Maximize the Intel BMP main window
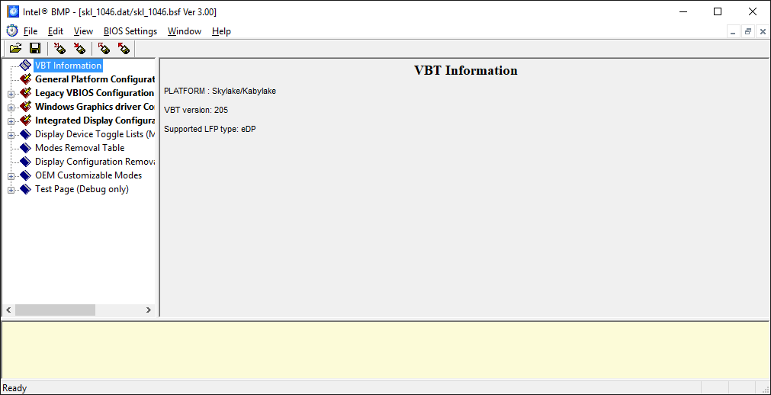 (718, 11)
